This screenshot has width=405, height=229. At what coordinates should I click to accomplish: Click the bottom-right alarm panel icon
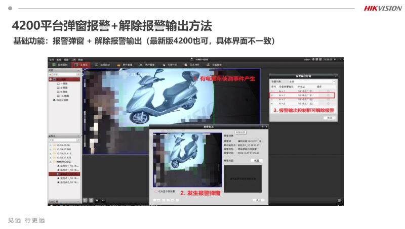coord(339,200)
